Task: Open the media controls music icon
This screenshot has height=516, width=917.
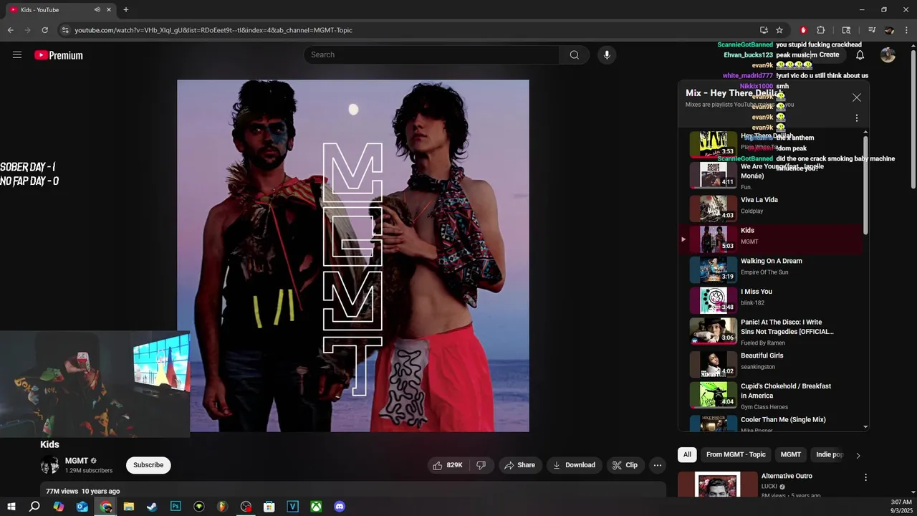Action: [871, 30]
